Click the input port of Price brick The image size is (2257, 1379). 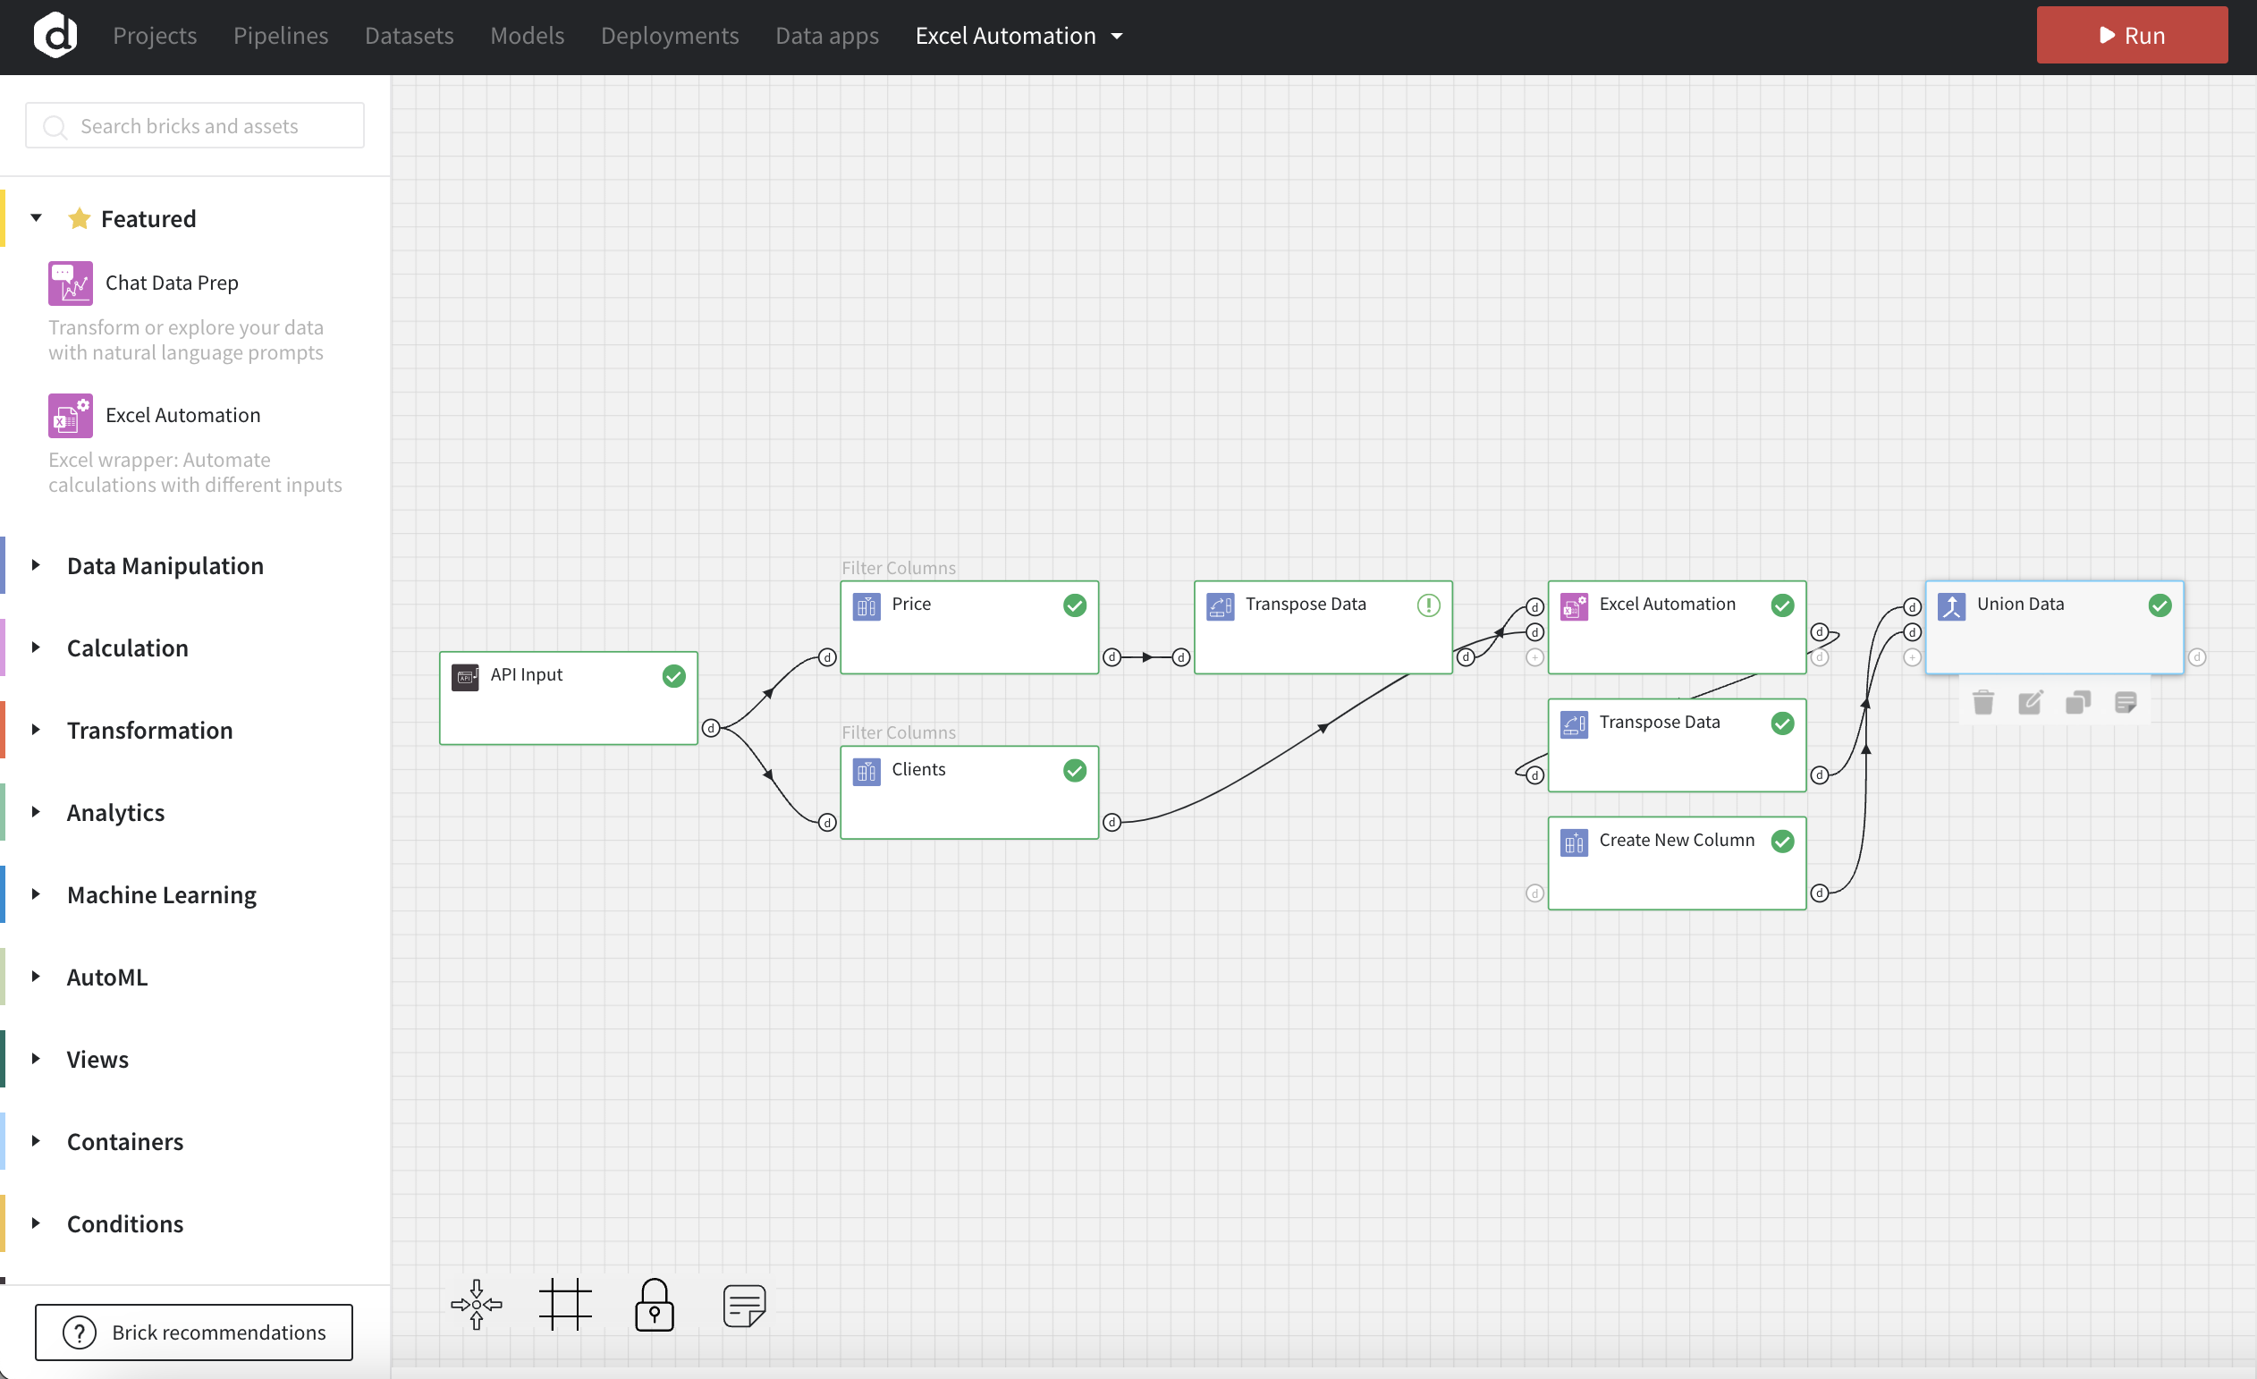826,658
